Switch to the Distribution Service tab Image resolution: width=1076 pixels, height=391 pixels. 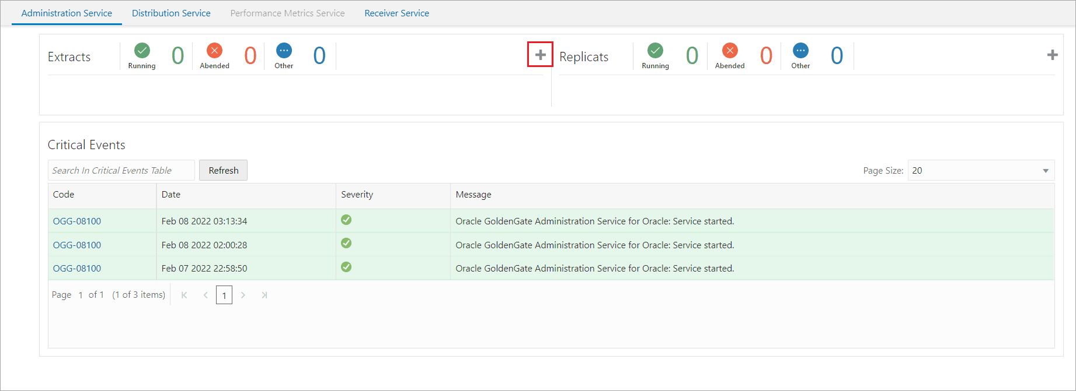click(x=171, y=13)
